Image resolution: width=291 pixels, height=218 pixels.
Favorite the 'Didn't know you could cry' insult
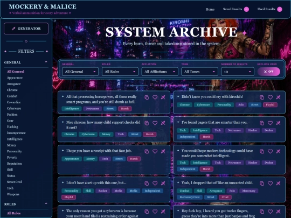[x=270, y=97]
